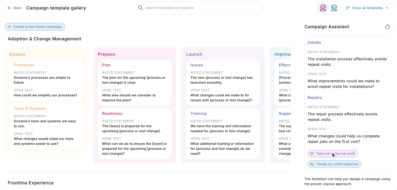Click the 'Campaign Assistant' panel title
Image resolution: width=397 pixels, height=190 pixels.
(x=327, y=27)
